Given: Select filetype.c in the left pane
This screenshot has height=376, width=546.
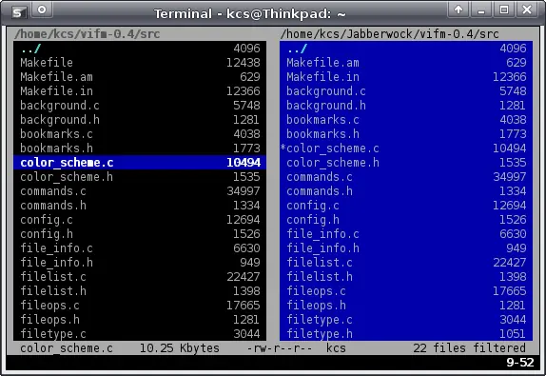Looking at the screenshot, I should (x=140, y=334).
